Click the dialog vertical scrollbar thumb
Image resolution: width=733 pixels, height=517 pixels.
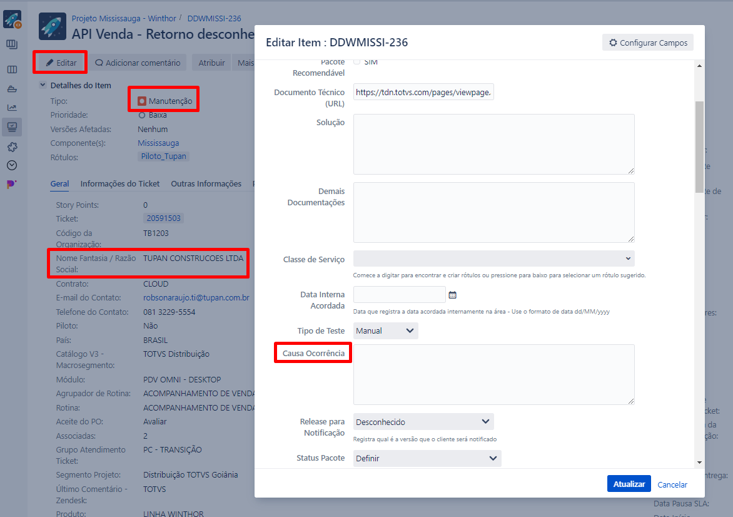(x=699, y=147)
